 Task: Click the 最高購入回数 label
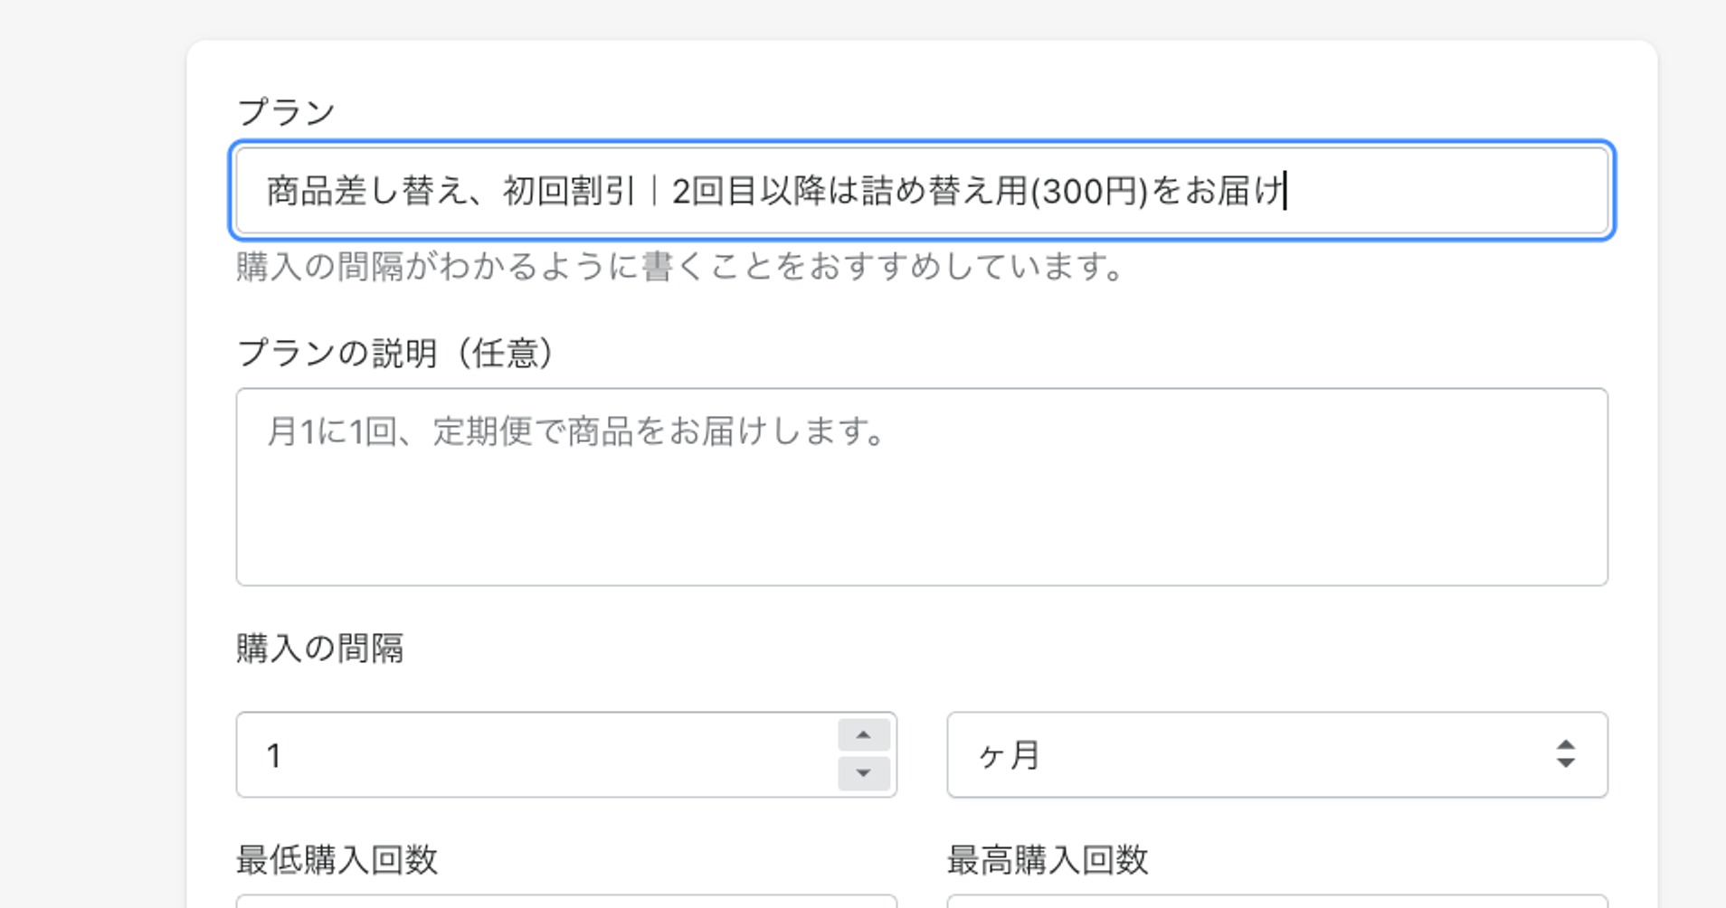pyautogui.click(x=1048, y=860)
